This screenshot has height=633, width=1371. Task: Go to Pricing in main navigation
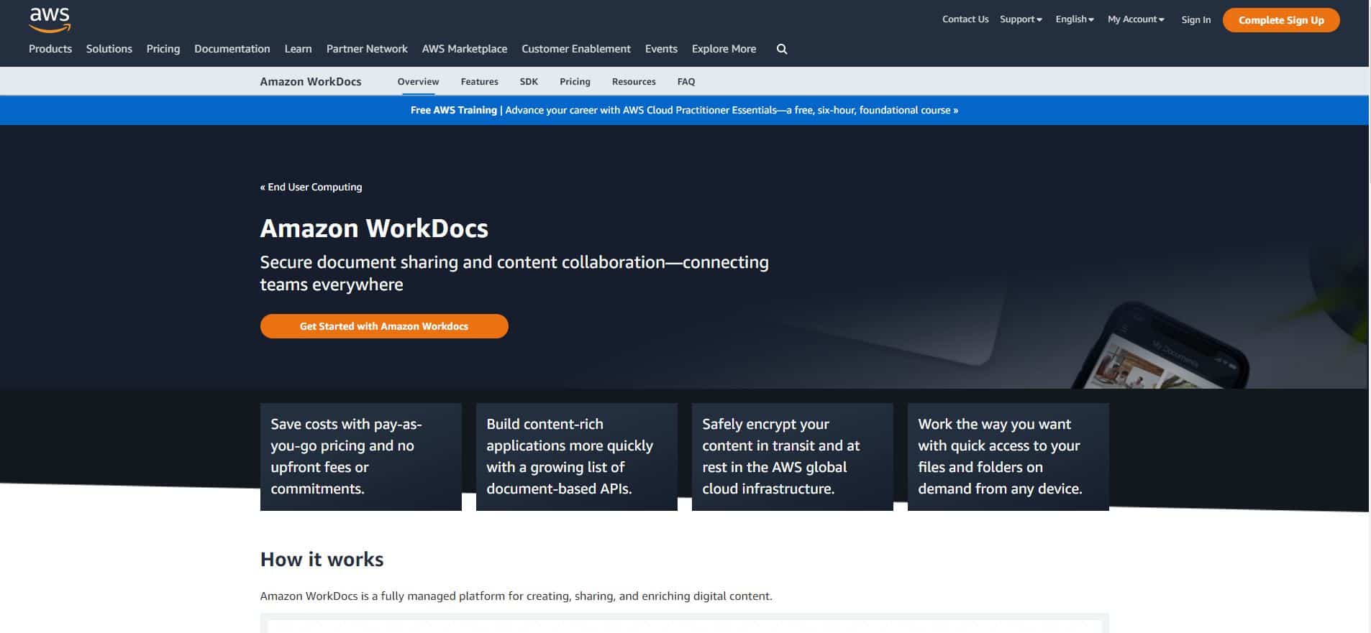point(163,49)
